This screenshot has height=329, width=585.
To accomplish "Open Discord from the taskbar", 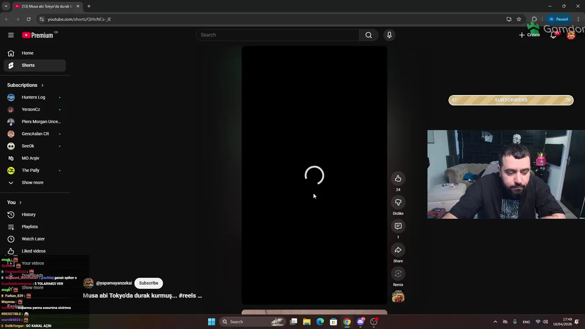I will pyautogui.click(x=361, y=322).
